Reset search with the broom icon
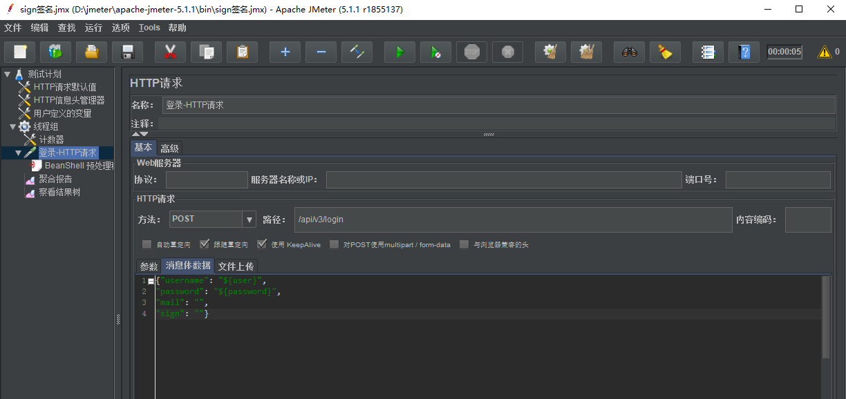 pos(665,52)
